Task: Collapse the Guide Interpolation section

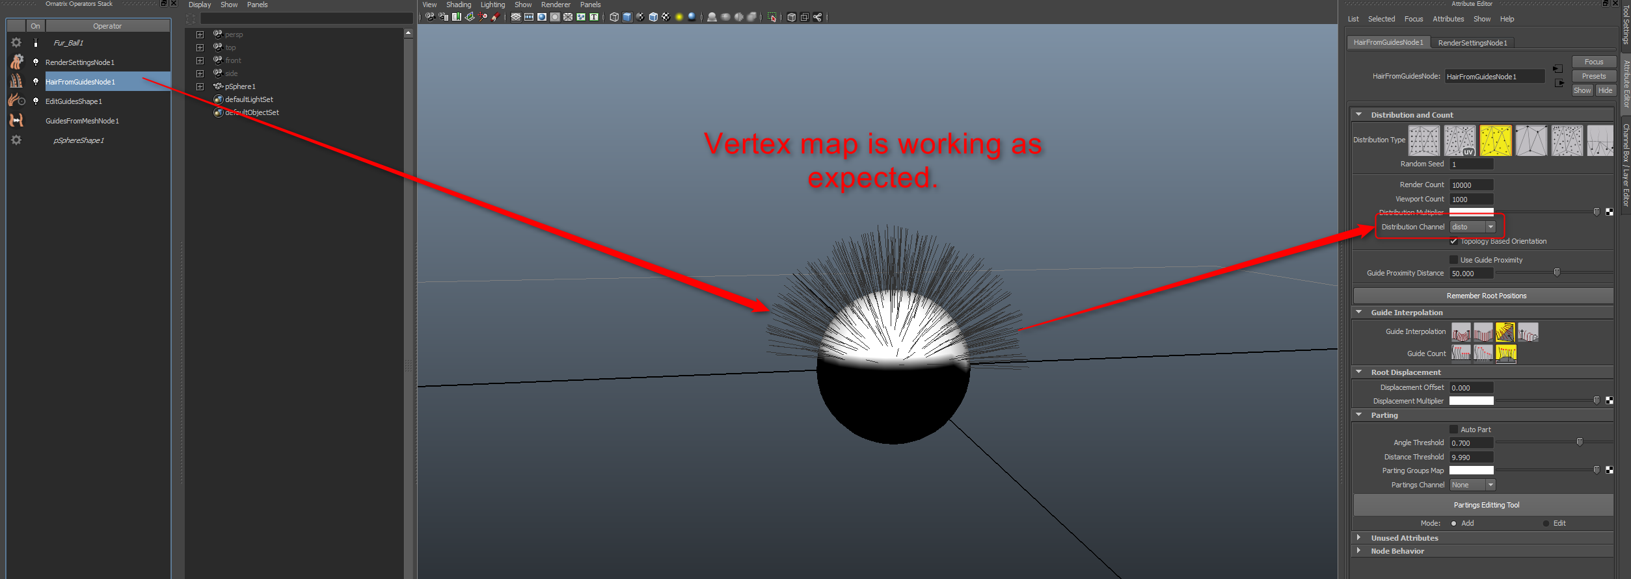Action: click(x=1358, y=313)
